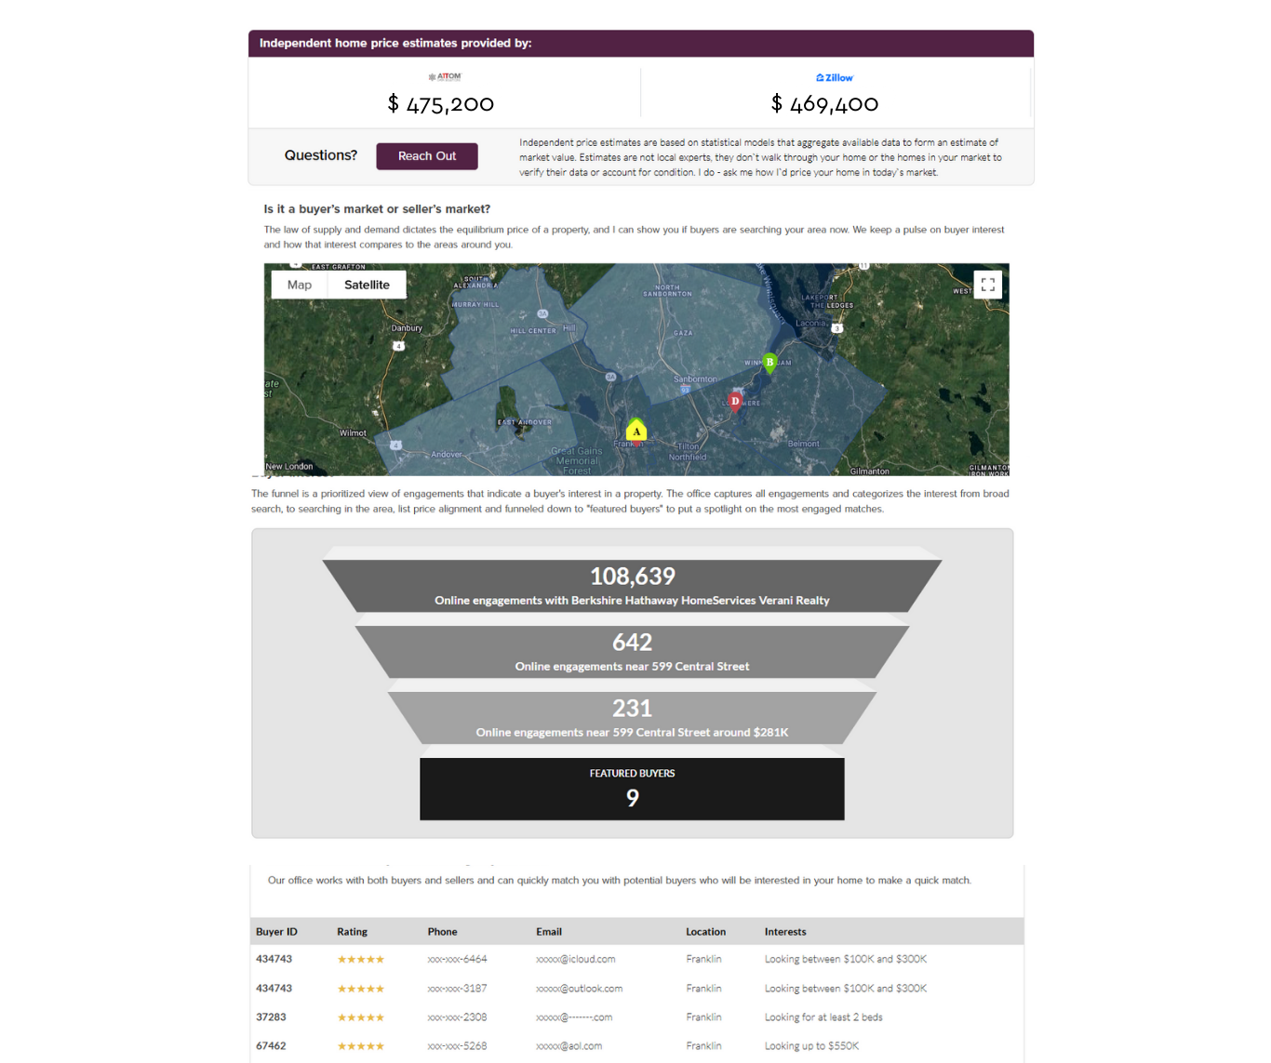
Task: Click 'Looking for at least 2 beds'
Action: 823,1017
